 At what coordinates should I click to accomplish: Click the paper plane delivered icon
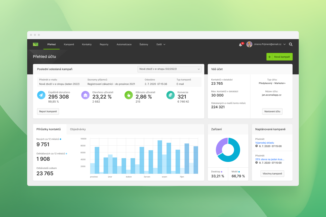(x=41, y=95)
